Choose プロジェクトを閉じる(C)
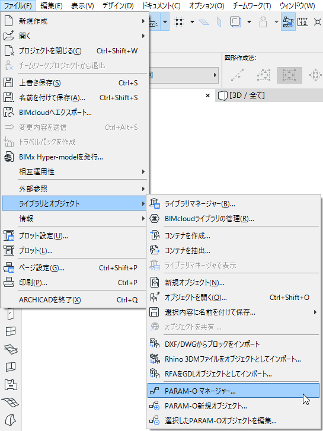 pyautogui.click(x=75, y=50)
